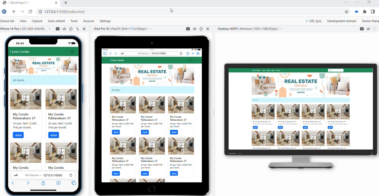Click the Real Estate banner image on the iPad
This screenshot has width=379, height=196.
(152, 75)
